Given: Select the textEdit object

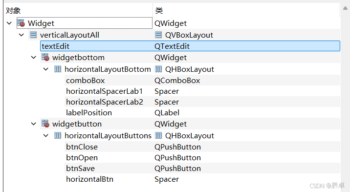Looking at the screenshot, I should (56, 46).
